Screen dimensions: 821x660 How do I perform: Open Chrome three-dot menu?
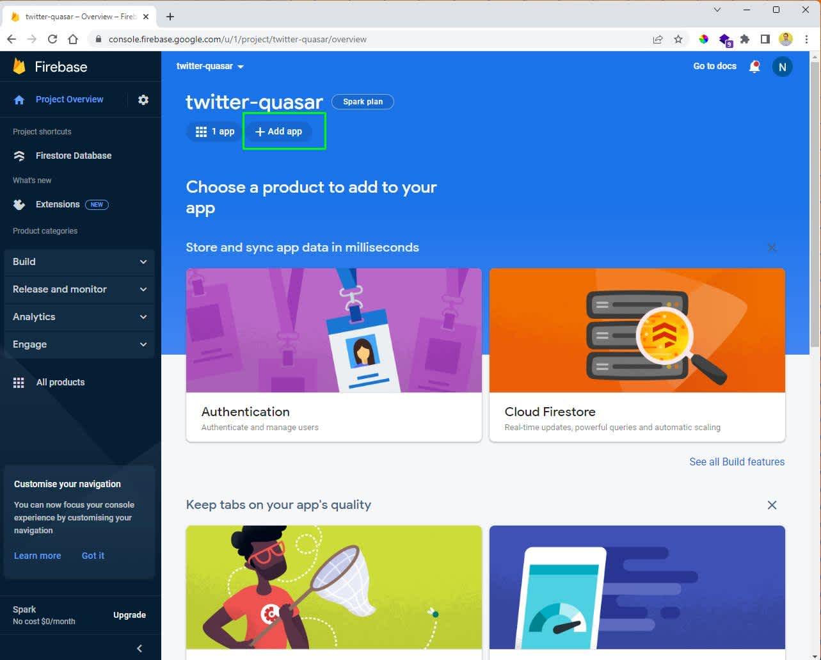coord(806,39)
